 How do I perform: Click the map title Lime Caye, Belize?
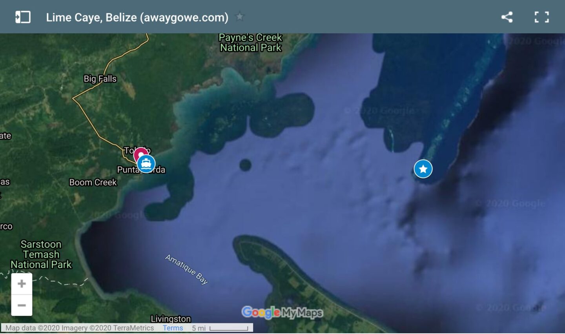point(137,17)
